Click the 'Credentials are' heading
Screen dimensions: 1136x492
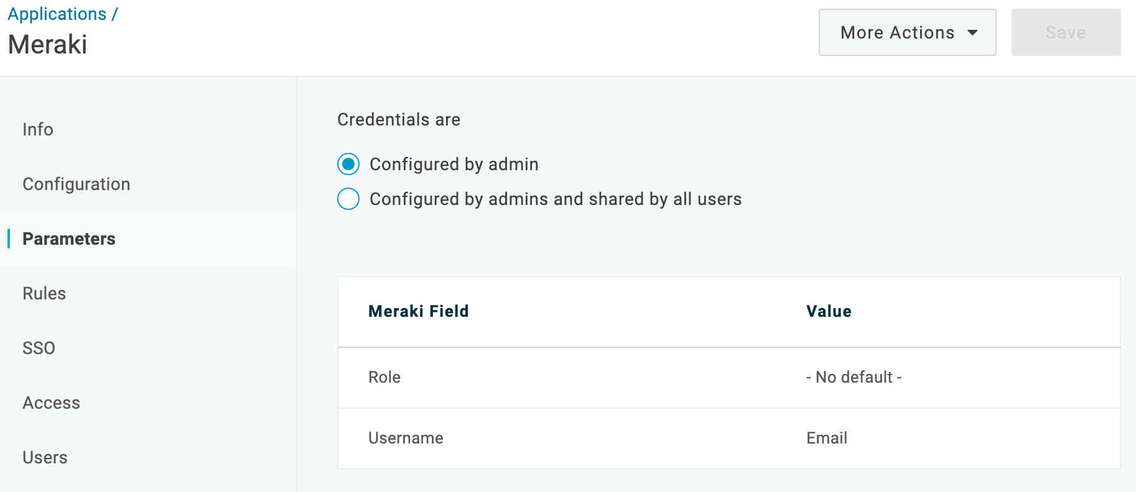[398, 119]
